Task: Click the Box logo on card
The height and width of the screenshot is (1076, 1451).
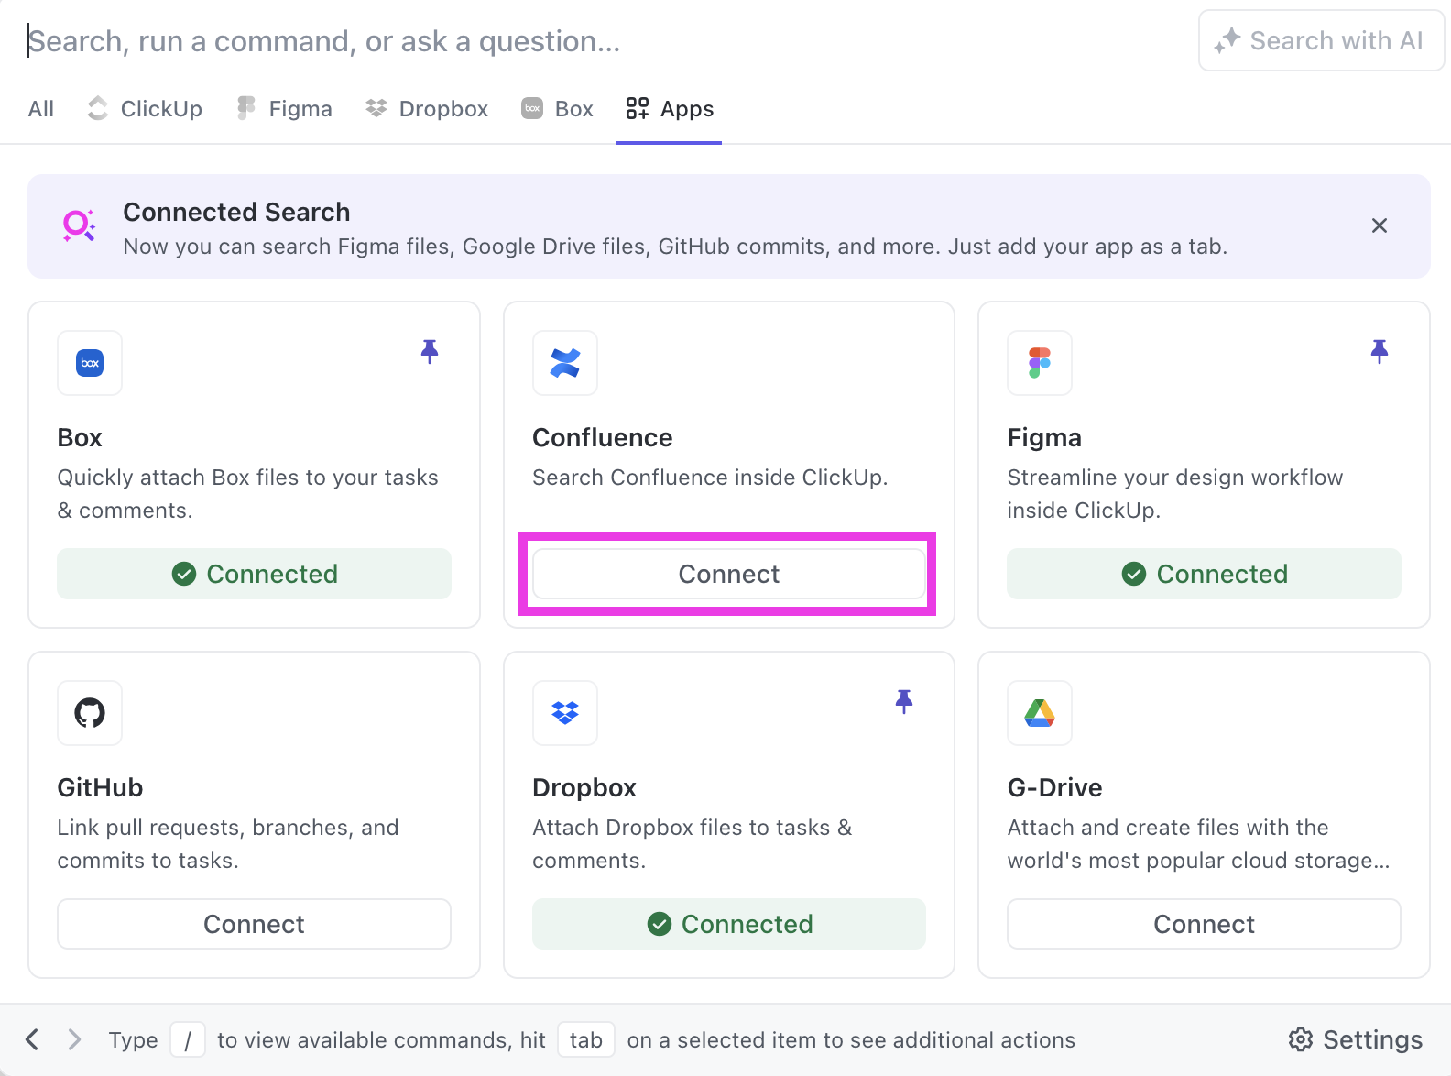Action: coord(90,363)
